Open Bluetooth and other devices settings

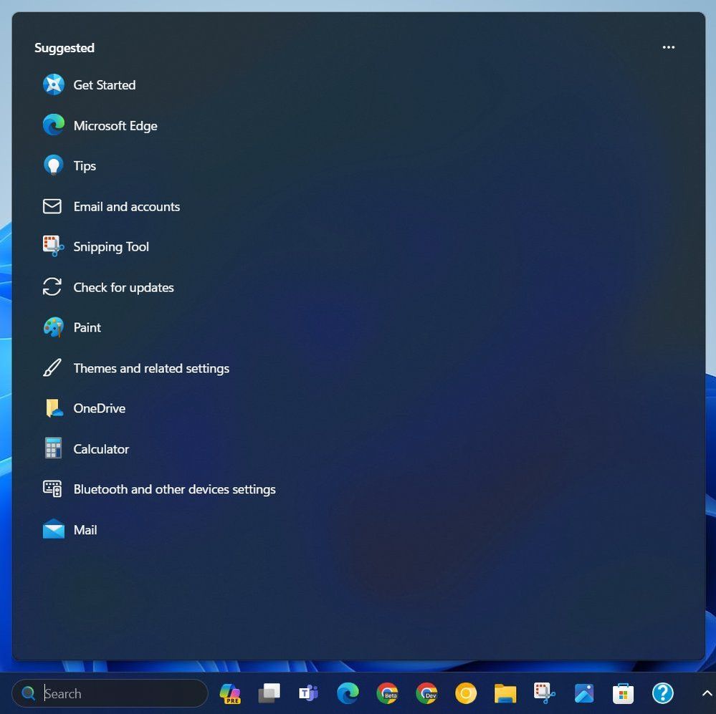click(x=159, y=489)
